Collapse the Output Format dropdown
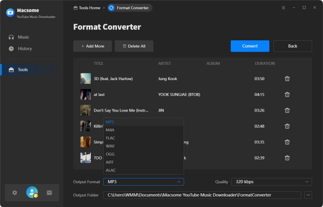This screenshot has width=323, height=207. pyautogui.click(x=144, y=182)
